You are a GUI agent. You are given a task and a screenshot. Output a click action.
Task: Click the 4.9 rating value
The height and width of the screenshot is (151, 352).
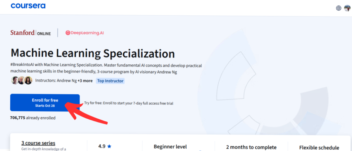click(x=102, y=146)
